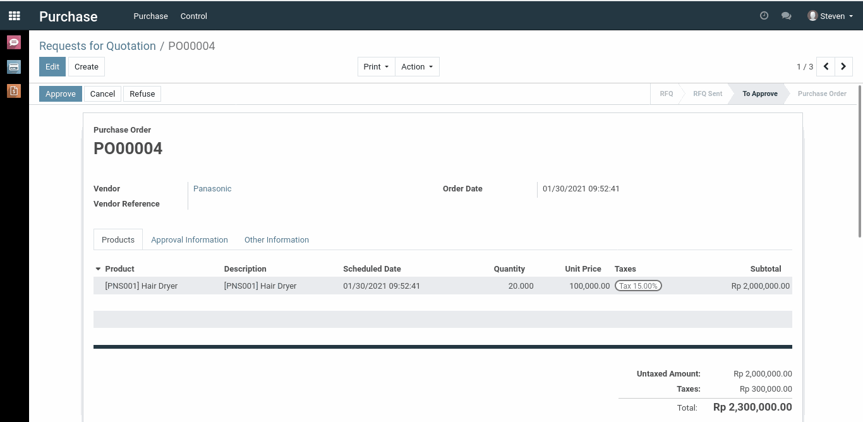Approve the purchase order
Screen dimensions: 863x422
pos(61,94)
